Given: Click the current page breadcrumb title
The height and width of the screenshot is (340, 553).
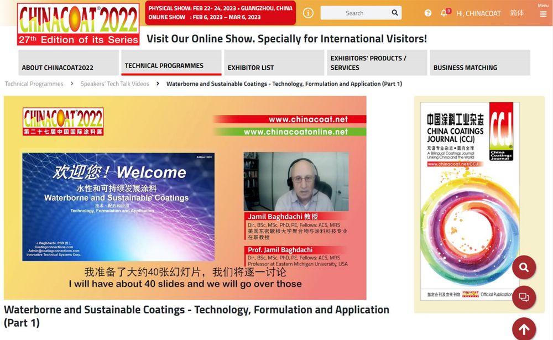Looking at the screenshot, I should [x=284, y=83].
